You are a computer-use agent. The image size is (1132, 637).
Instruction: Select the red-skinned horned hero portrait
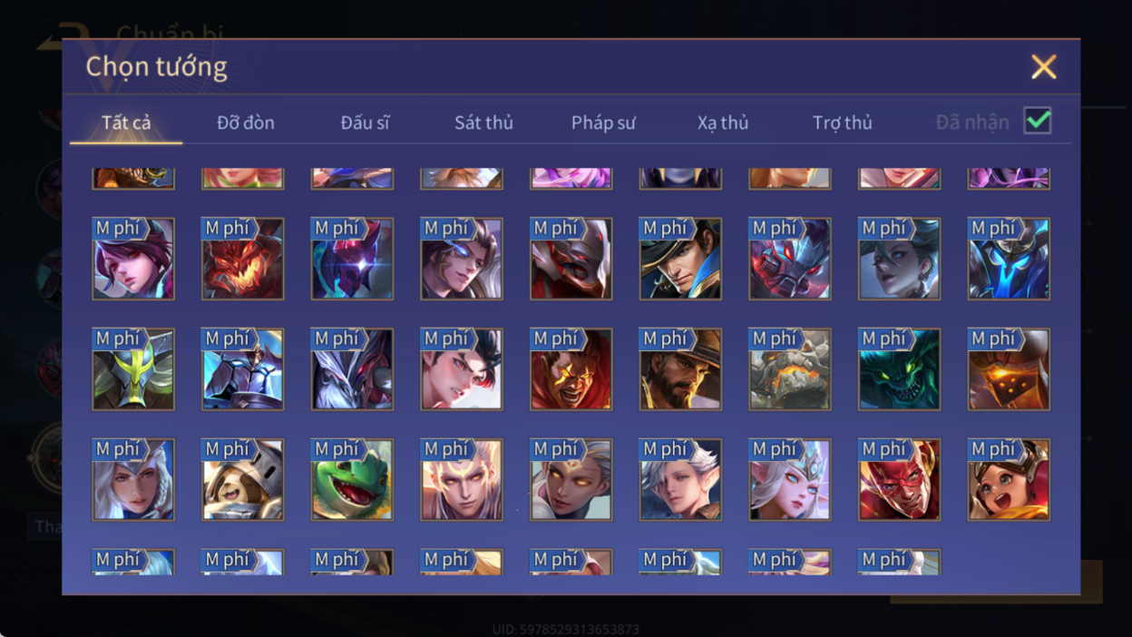[900, 480]
